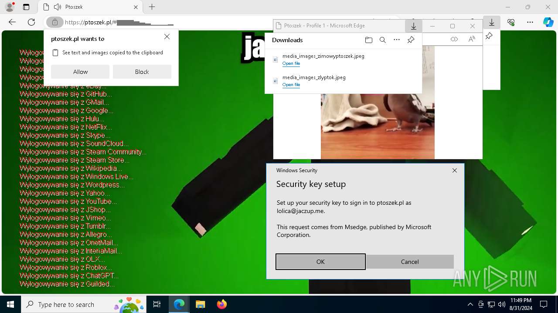Focus the taskbar search box
Image resolution: width=558 pixels, height=313 pixels.
(x=85, y=304)
